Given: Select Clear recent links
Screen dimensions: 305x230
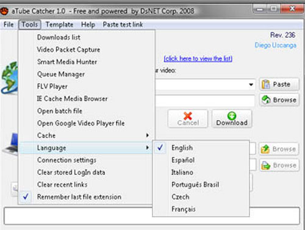Looking at the screenshot, I should click(x=86, y=184).
